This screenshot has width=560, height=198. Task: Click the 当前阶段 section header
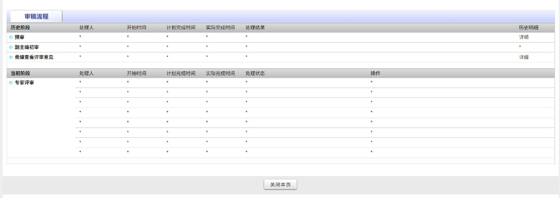coord(20,73)
